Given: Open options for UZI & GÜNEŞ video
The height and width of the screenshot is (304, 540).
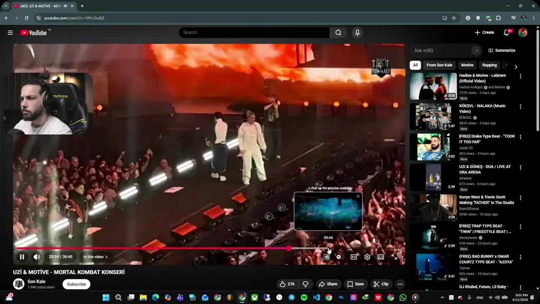Looking at the screenshot, I should [520, 168].
